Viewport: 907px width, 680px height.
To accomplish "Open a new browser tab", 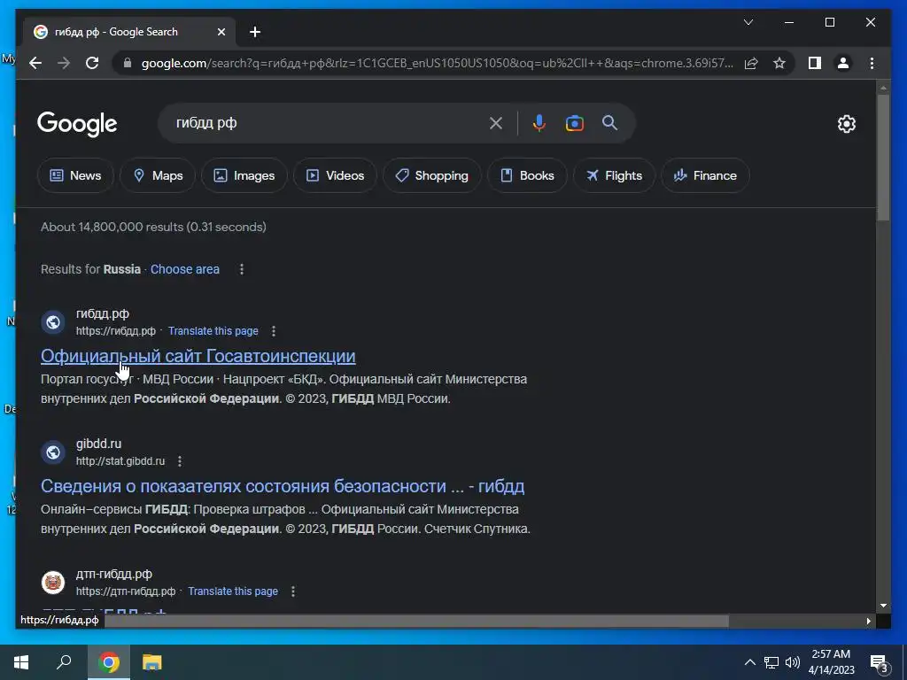I will pyautogui.click(x=255, y=32).
